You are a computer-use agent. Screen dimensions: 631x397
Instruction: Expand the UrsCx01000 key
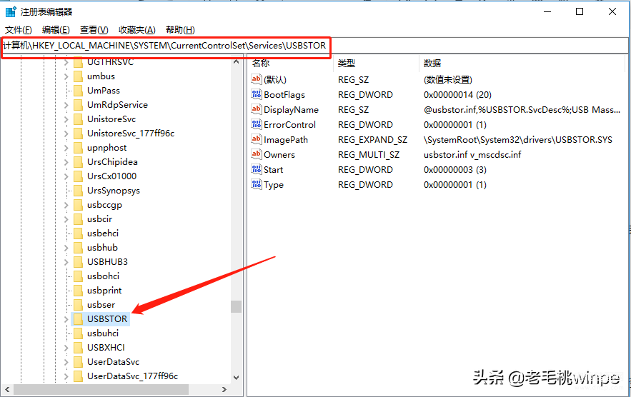66,176
